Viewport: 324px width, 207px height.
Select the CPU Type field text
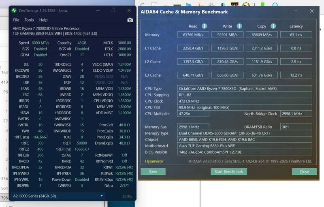(x=245, y=89)
